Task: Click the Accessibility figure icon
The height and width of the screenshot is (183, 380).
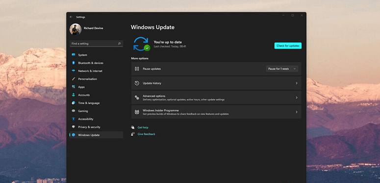Action: (74, 119)
